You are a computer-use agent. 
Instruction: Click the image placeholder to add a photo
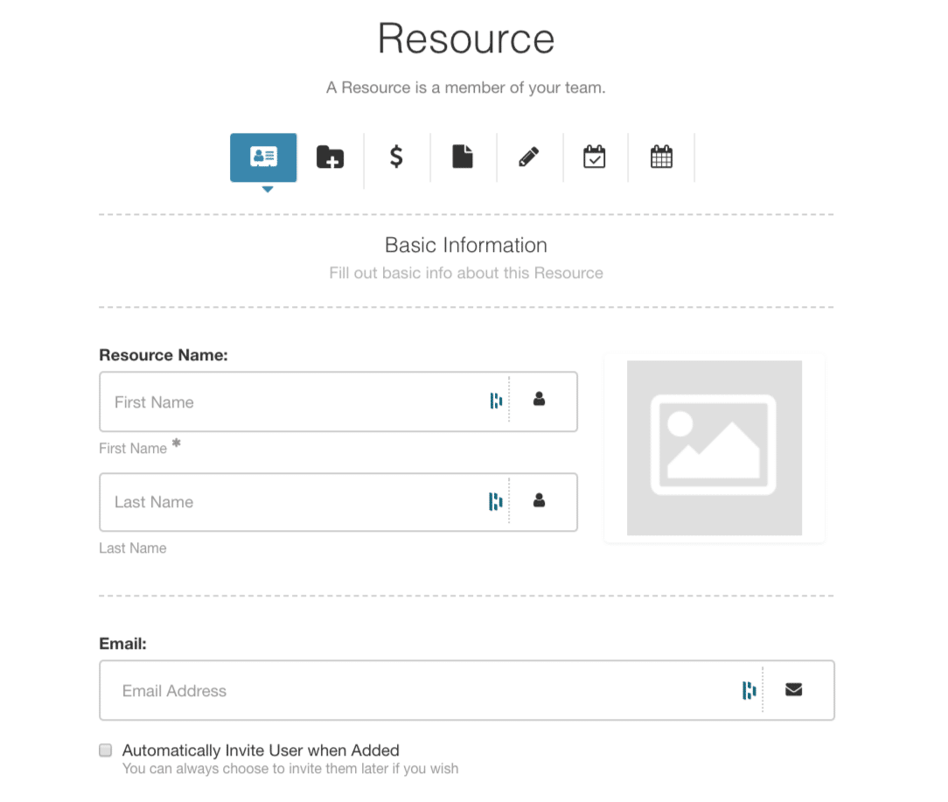coord(714,447)
